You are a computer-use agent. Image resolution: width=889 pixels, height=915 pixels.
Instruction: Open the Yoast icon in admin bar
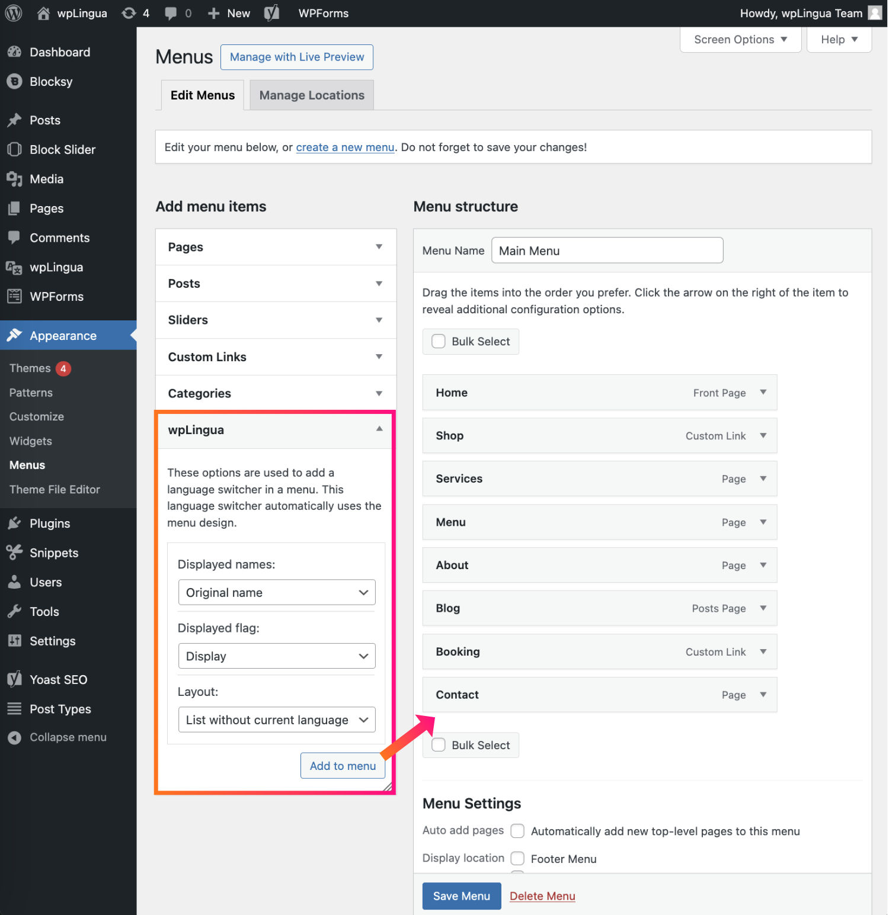click(x=271, y=13)
